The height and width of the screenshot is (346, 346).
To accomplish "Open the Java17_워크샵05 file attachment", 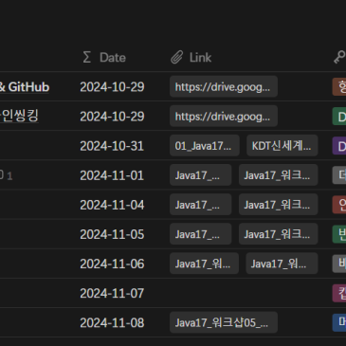I will 224,322.
